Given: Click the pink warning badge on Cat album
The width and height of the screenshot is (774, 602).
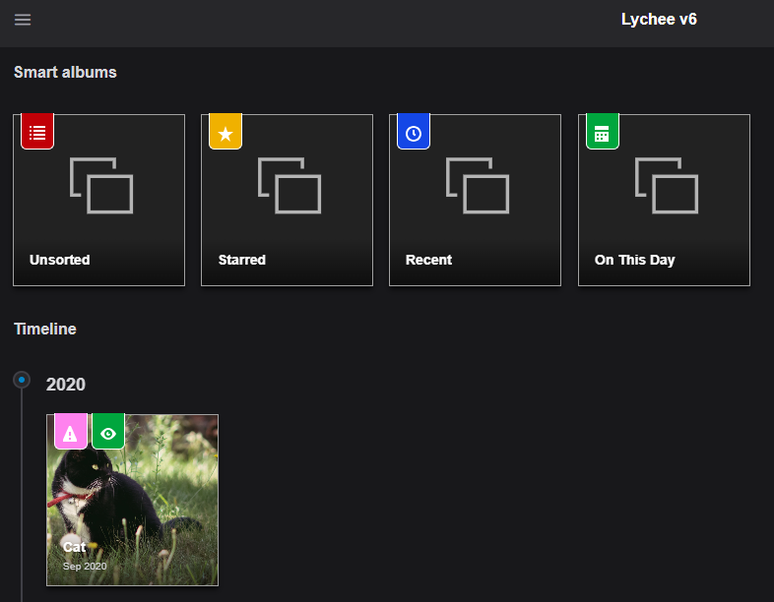Looking at the screenshot, I should click(x=70, y=433).
